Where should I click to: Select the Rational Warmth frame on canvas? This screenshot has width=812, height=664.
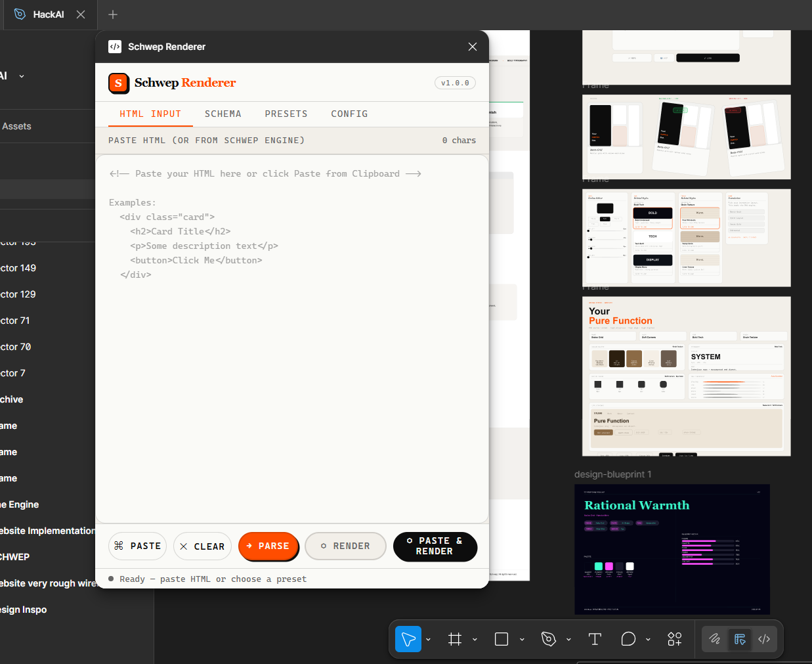pos(672,549)
